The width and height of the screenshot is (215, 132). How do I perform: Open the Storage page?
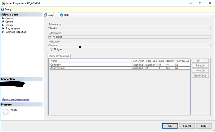9,25
